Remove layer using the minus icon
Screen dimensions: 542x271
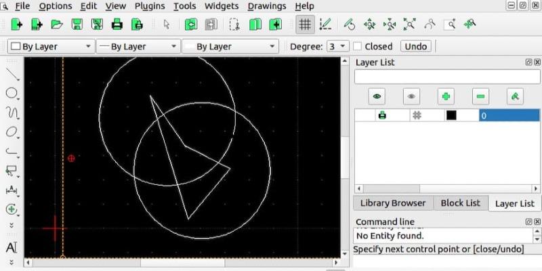(481, 97)
